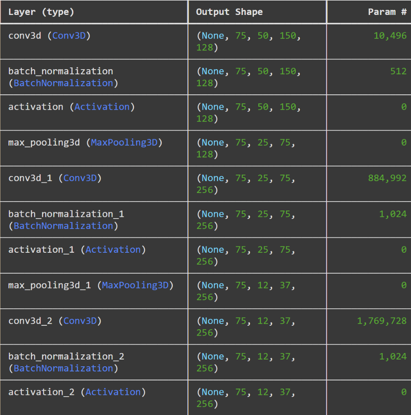Select batch_normalization_2 param count 1,024
411x415 pixels.
393,357
